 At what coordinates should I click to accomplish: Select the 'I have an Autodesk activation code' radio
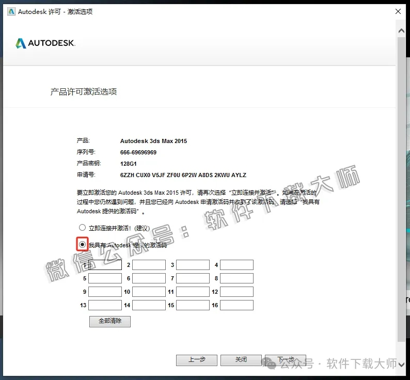pos(83,245)
